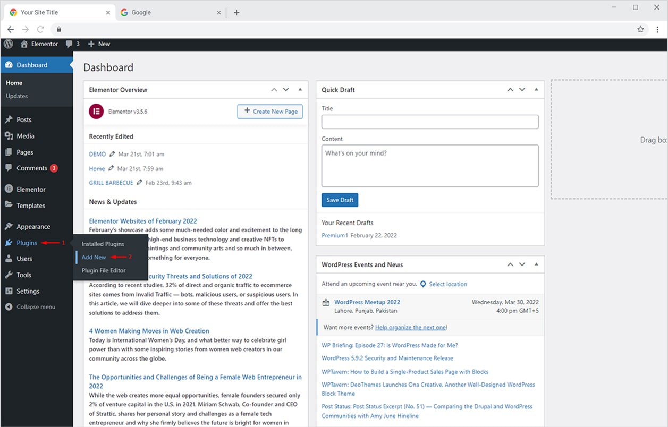Image resolution: width=668 pixels, height=427 pixels.
Task: Bookmark page with the star icon
Action: click(x=640, y=29)
